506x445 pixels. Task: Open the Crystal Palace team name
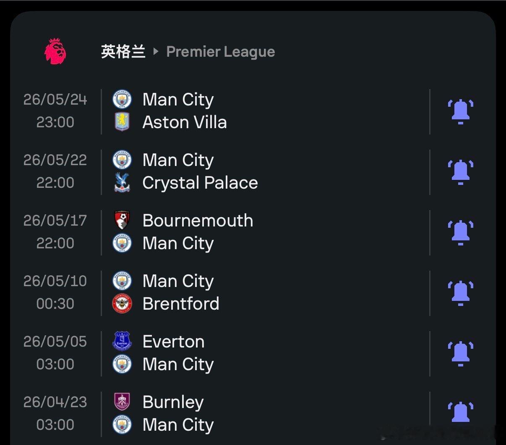click(200, 183)
